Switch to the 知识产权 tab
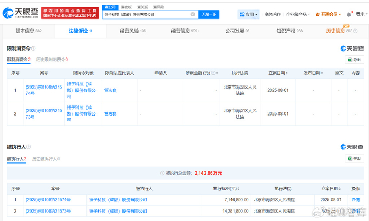The width and height of the screenshot is (369, 221). (x=289, y=32)
